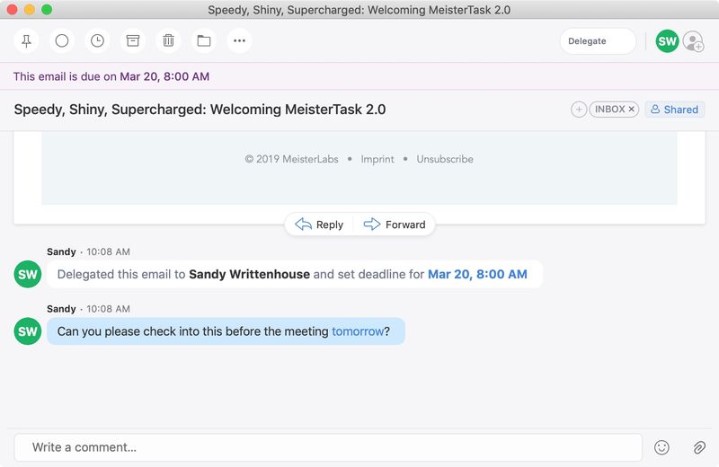Click SW avatar beside the delegation message

point(28,274)
